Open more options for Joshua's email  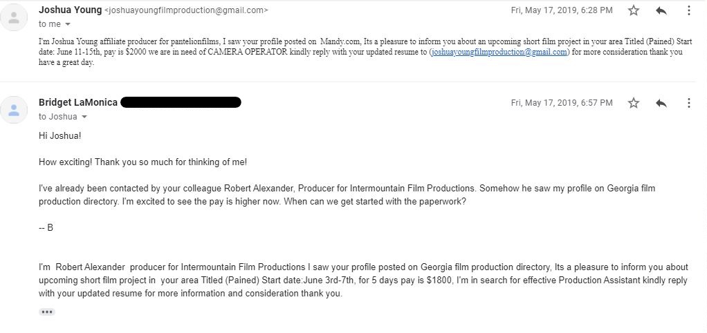pyautogui.click(x=688, y=10)
